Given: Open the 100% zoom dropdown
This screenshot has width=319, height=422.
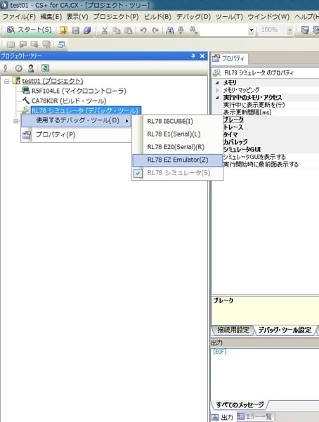Looking at the screenshot, I should point(289,30).
